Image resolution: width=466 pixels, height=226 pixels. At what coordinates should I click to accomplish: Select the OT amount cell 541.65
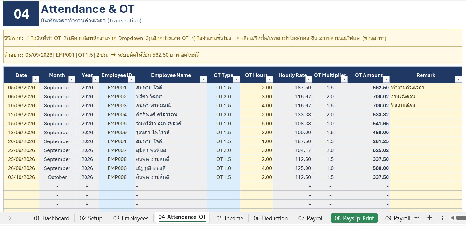click(x=369, y=124)
